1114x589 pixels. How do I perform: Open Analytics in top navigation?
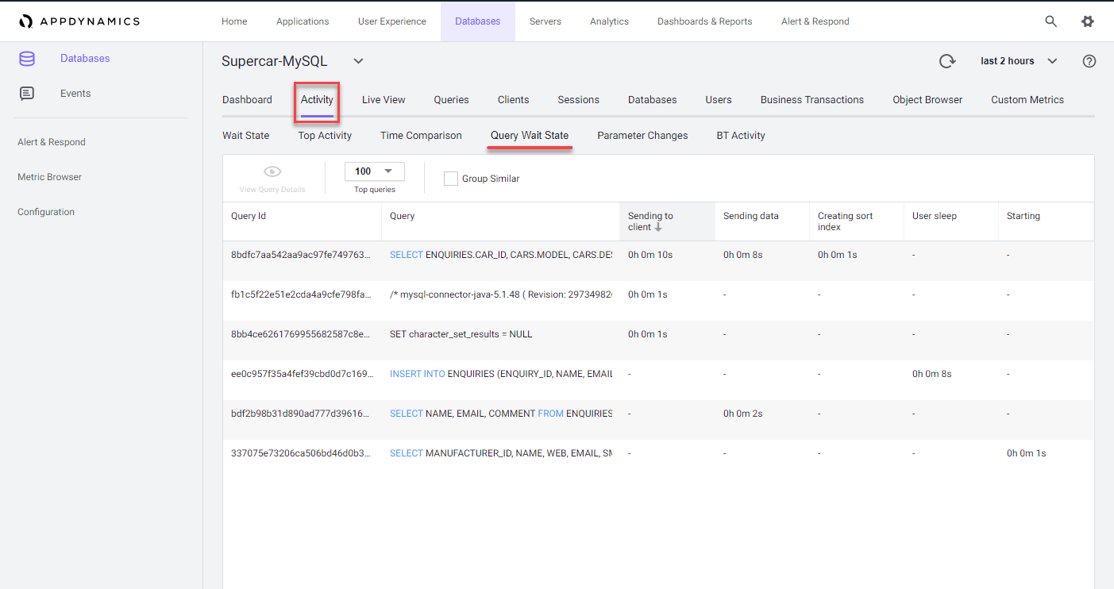609,21
